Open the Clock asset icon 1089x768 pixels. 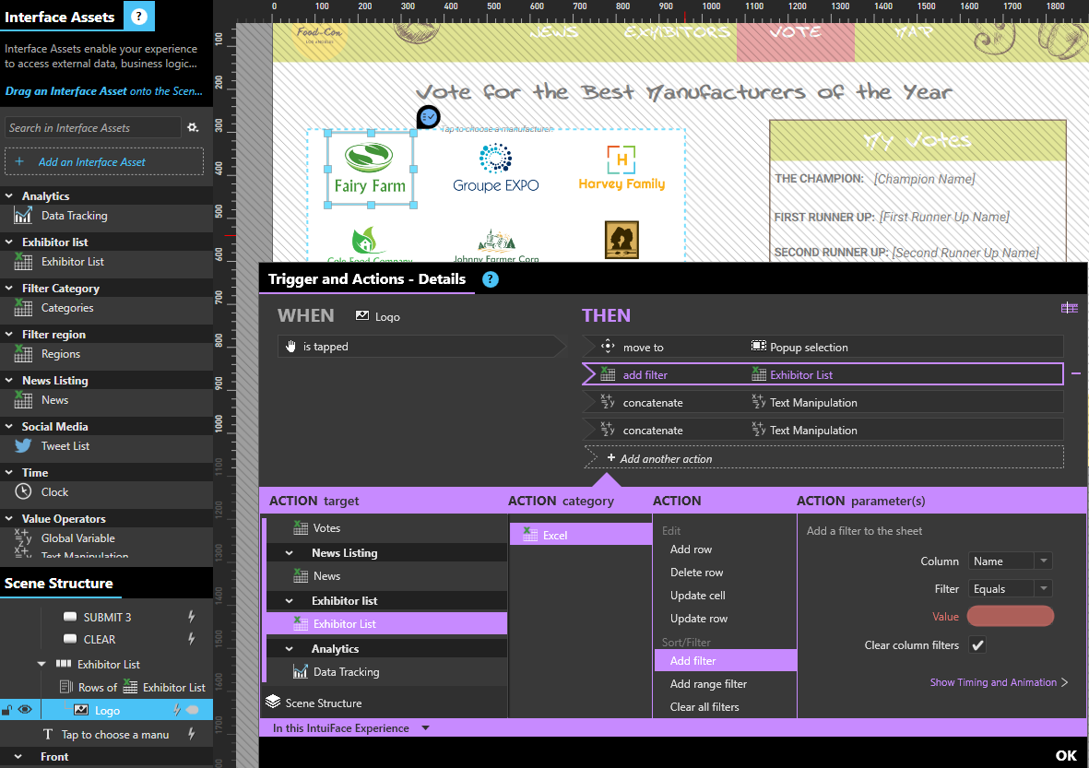coord(23,492)
